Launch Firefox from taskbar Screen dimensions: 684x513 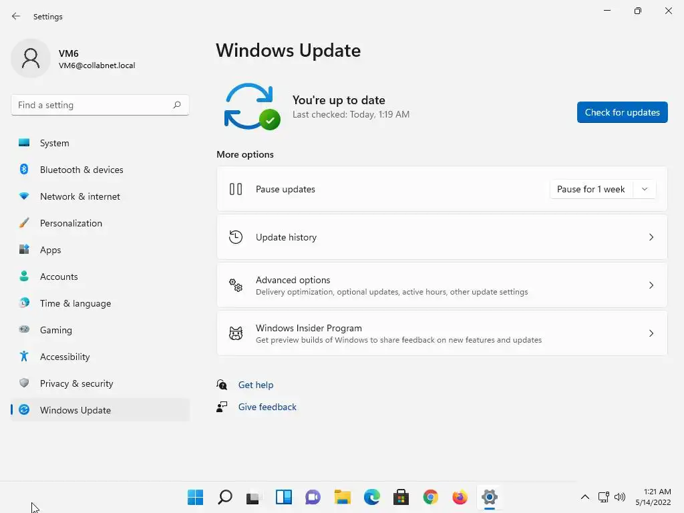(x=460, y=497)
